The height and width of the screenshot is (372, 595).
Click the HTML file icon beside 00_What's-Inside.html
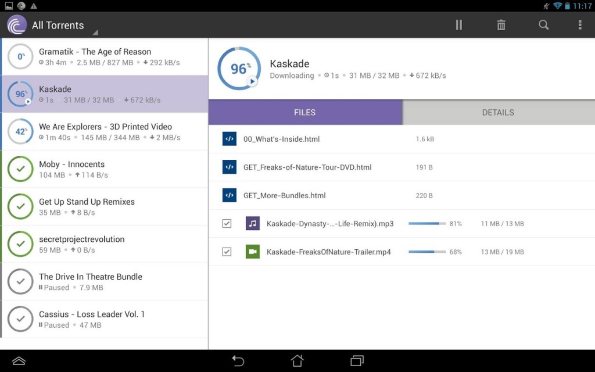click(229, 139)
